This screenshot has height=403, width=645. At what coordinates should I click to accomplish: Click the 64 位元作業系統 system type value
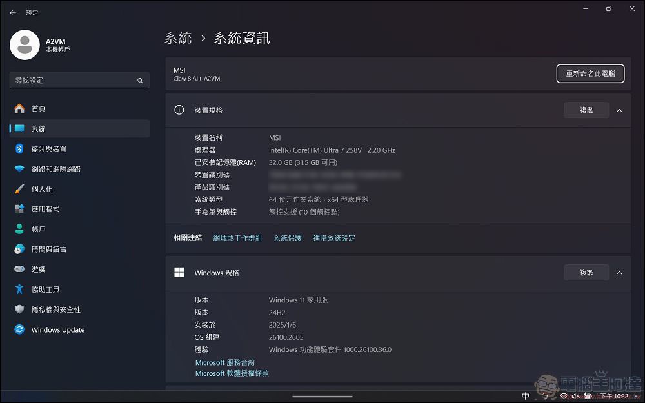click(x=319, y=199)
